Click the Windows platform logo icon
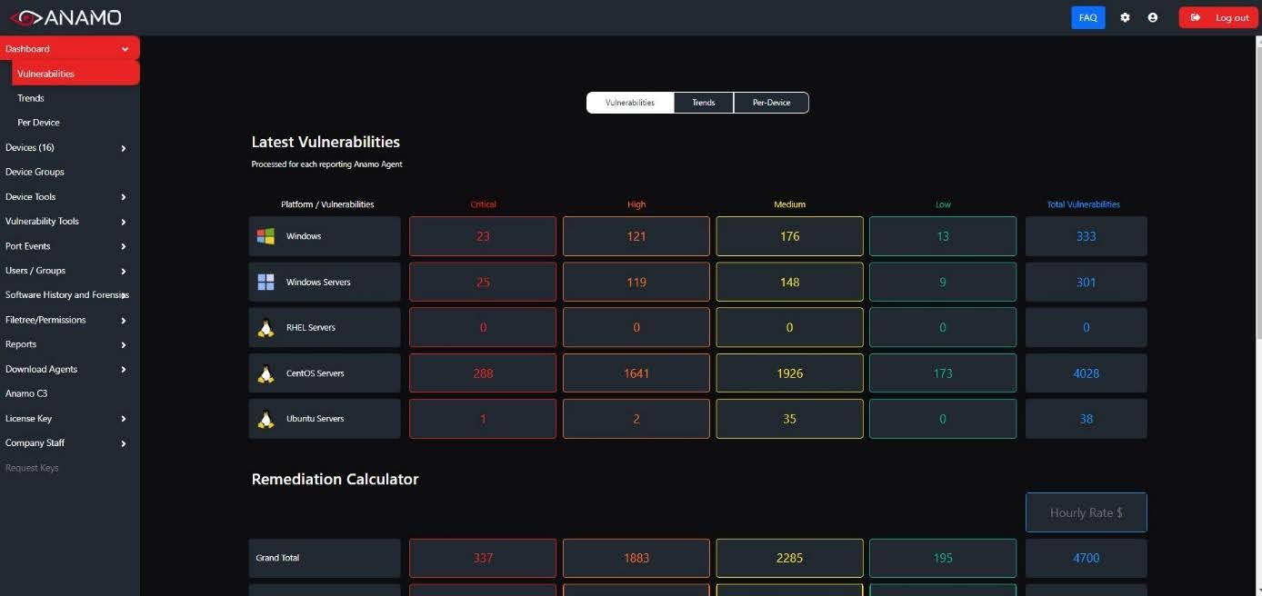1262x596 pixels. point(265,236)
